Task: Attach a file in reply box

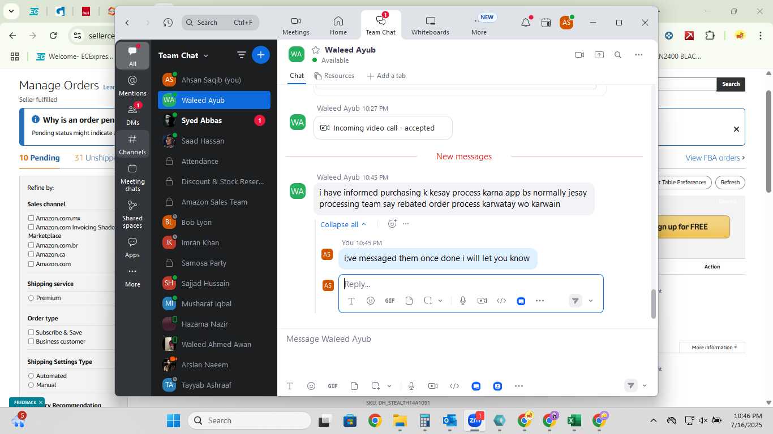Action: 409,301
